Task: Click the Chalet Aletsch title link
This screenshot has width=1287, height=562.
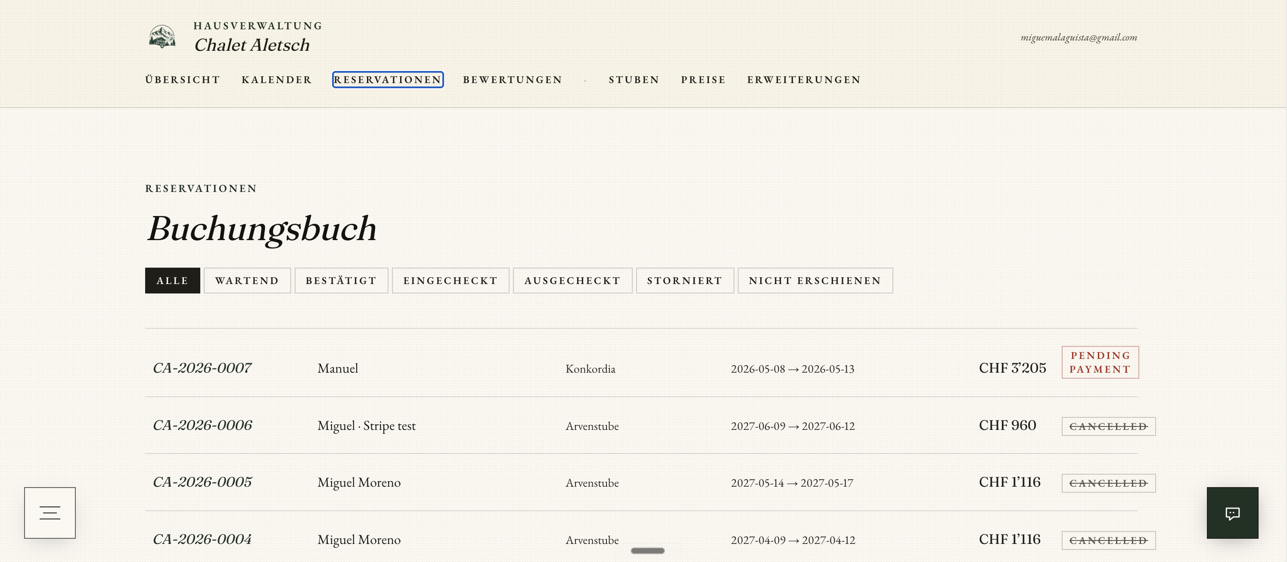Action: tap(252, 45)
